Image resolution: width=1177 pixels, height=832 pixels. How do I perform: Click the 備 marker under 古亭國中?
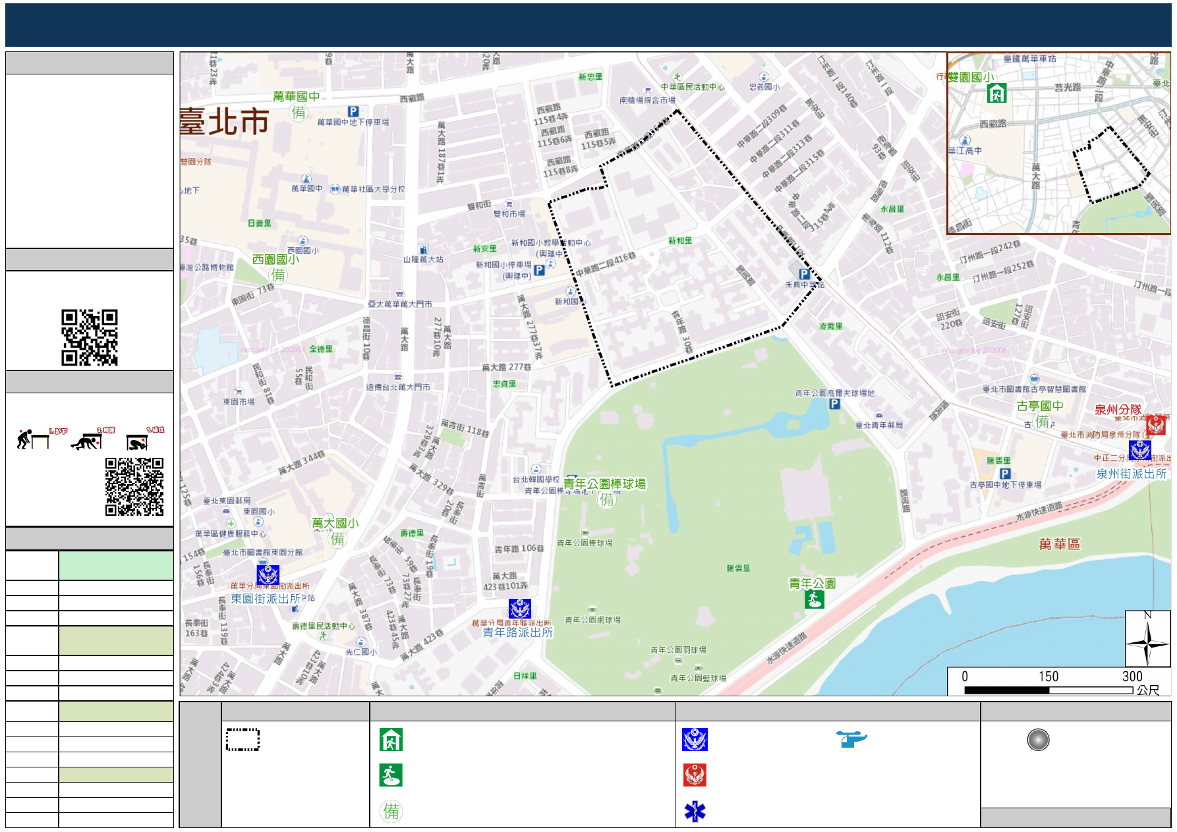(x=1042, y=421)
